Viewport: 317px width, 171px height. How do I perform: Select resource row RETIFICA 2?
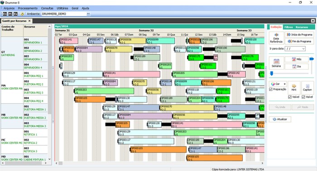click(x=36, y=141)
